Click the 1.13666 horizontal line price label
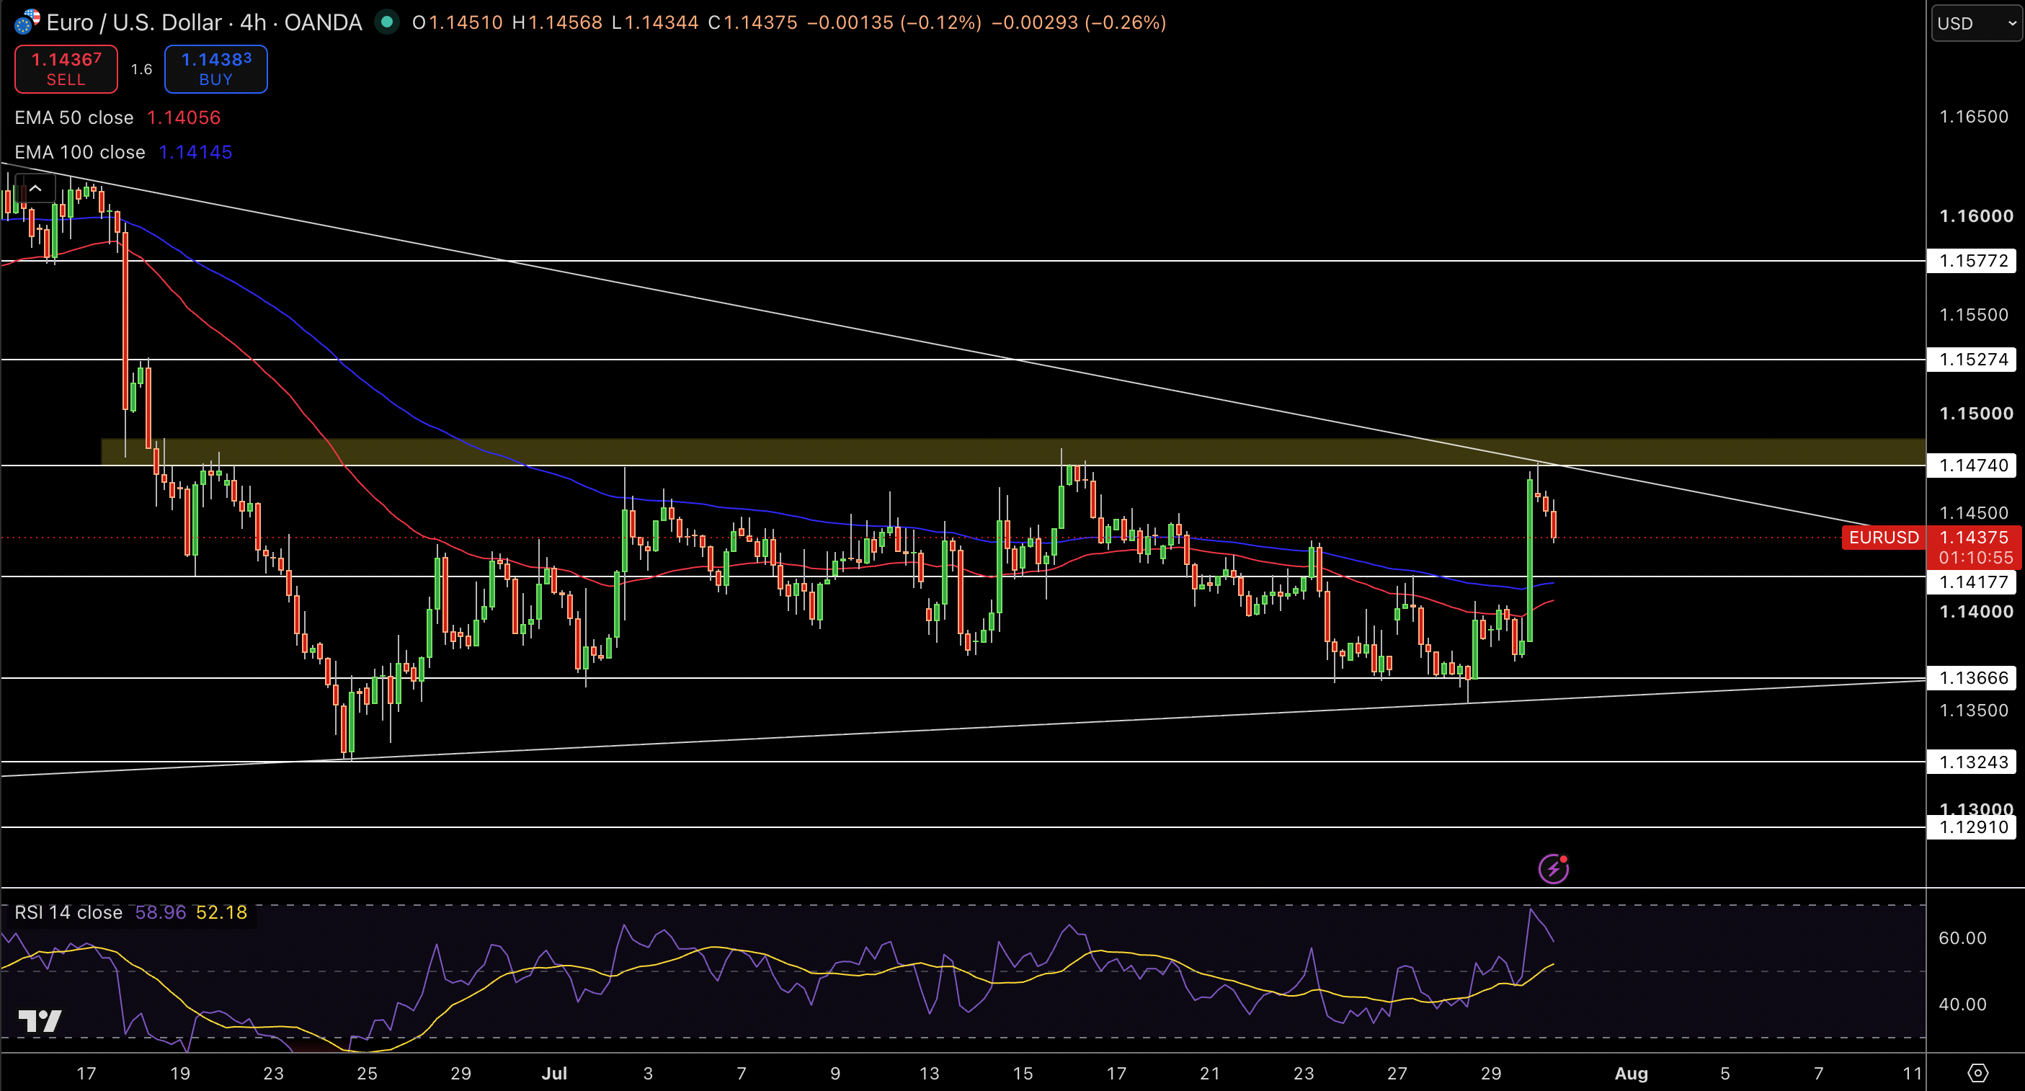 coord(1973,678)
